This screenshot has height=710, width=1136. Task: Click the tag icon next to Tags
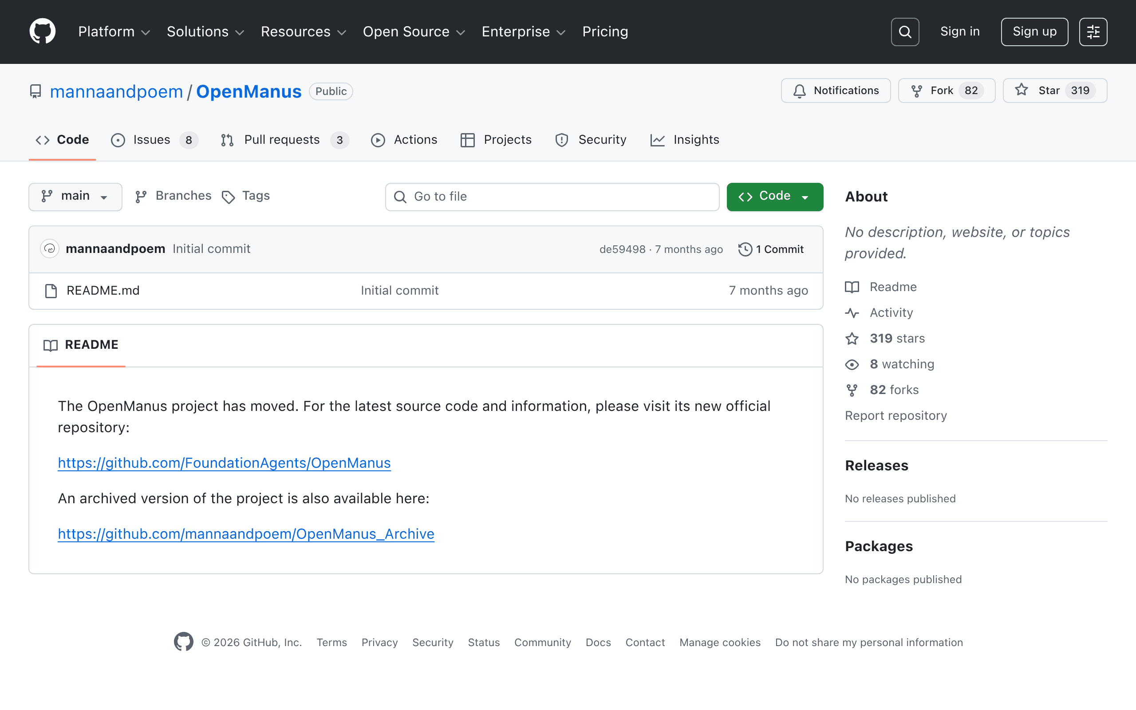coord(228,197)
